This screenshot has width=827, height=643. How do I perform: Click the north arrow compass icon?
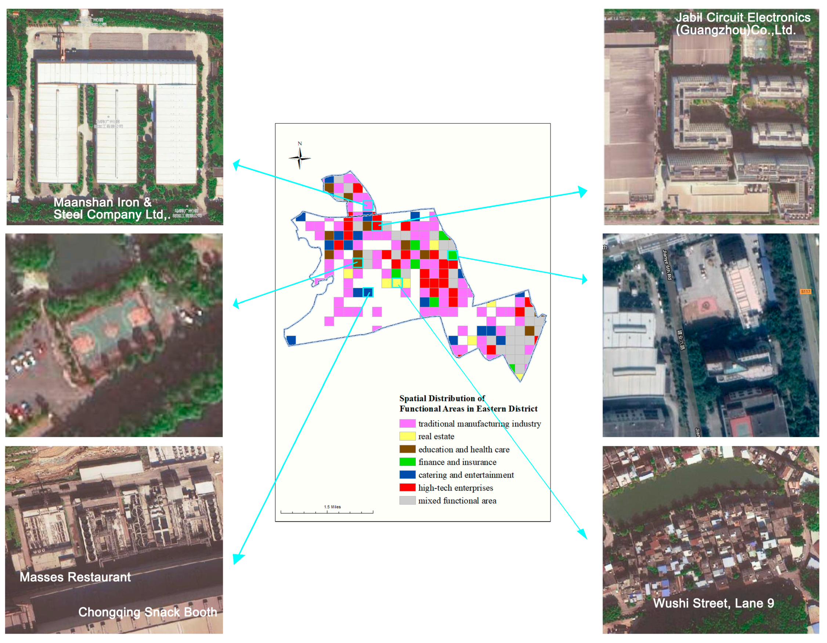(x=300, y=158)
